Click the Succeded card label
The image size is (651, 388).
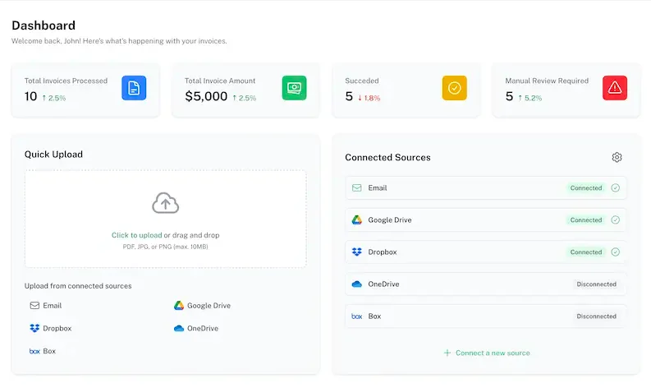point(362,81)
